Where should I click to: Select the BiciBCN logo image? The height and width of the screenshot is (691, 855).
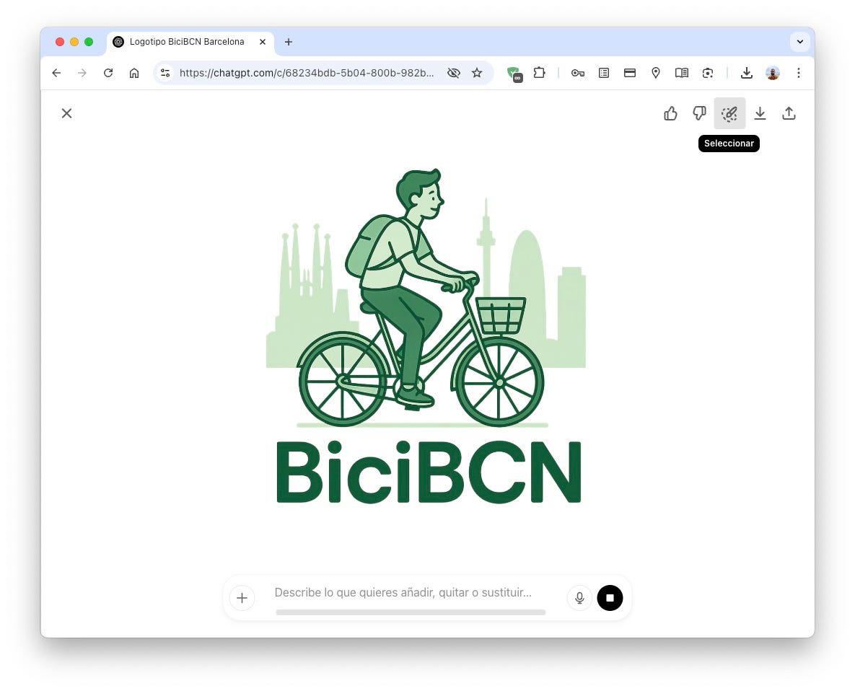[426, 336]
